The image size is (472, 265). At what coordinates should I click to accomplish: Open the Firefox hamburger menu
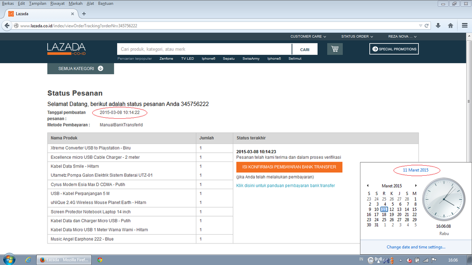click(465, 26)
